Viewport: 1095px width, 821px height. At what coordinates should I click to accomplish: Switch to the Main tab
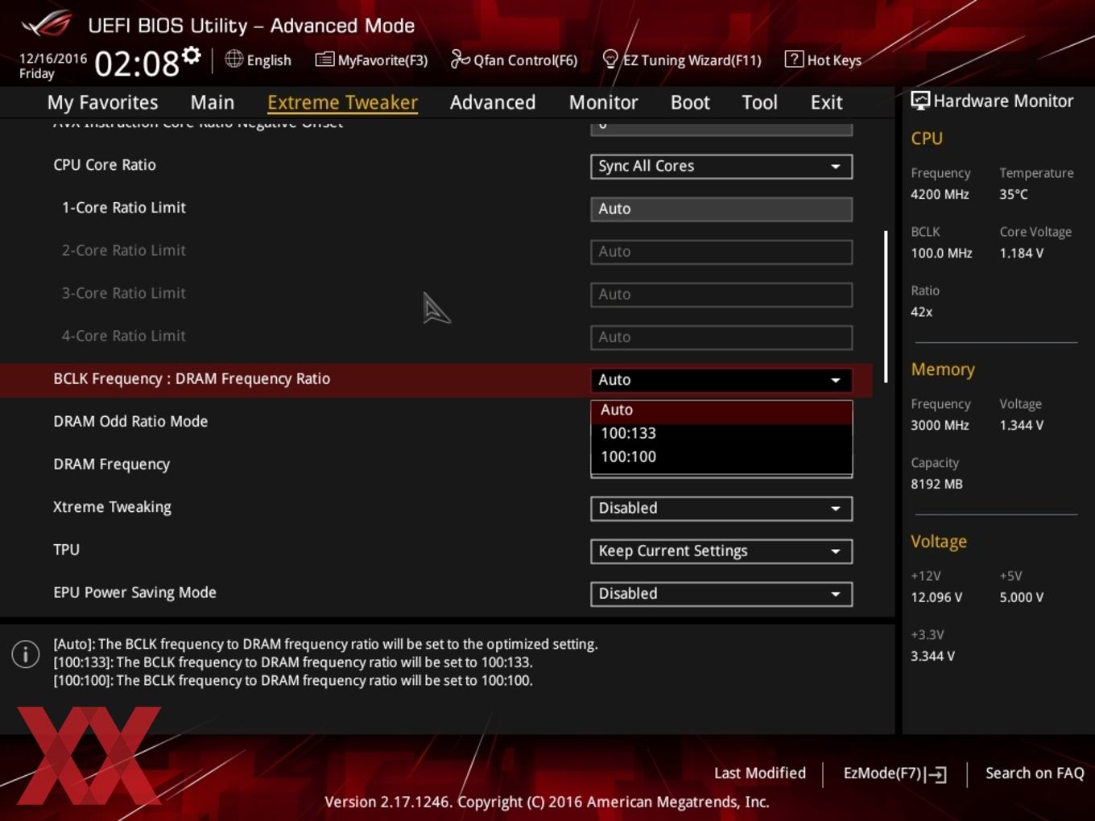tap(213, 102)
